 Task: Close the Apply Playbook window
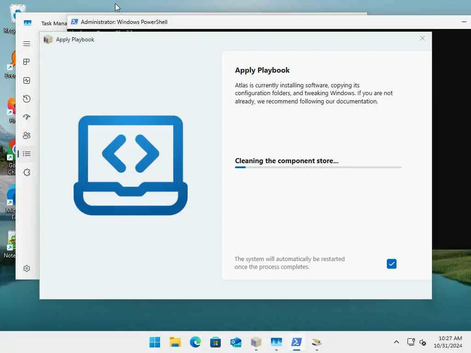[422, 39]
